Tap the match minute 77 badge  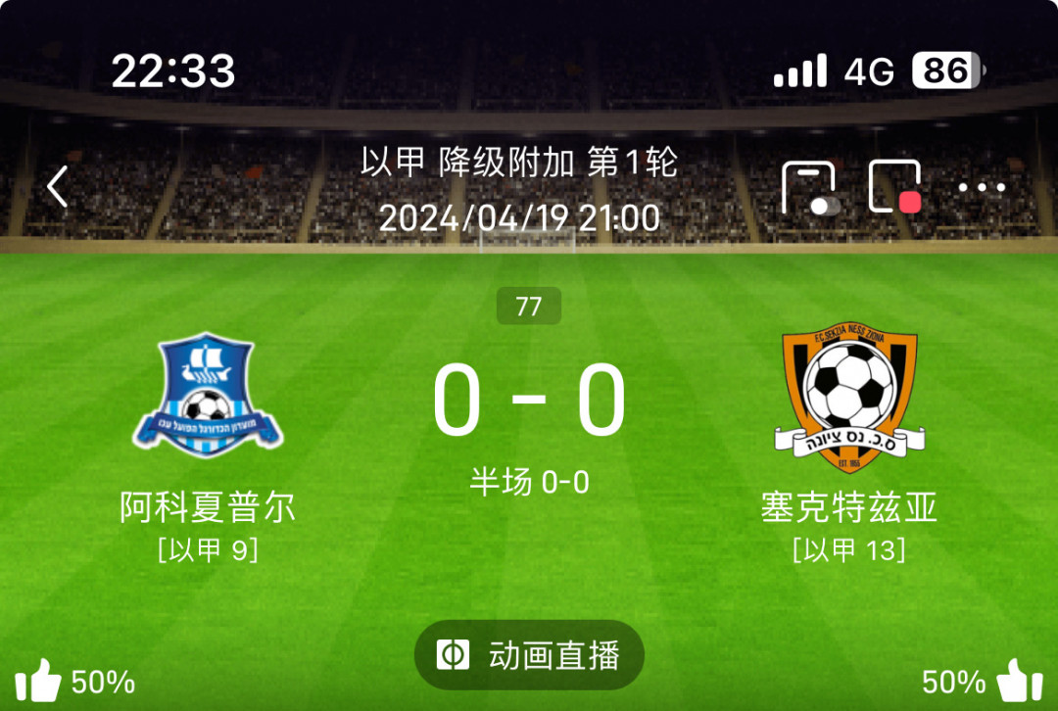[x=529, y=307]
